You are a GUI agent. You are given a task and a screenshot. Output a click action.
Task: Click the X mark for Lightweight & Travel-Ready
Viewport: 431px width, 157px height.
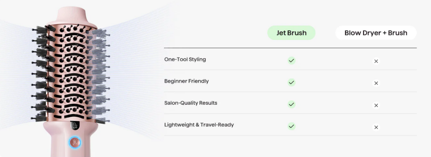pos(376,127)
